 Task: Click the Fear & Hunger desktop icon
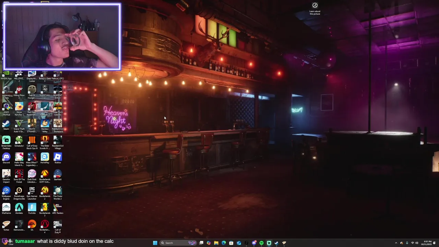(x=32, y=92)
